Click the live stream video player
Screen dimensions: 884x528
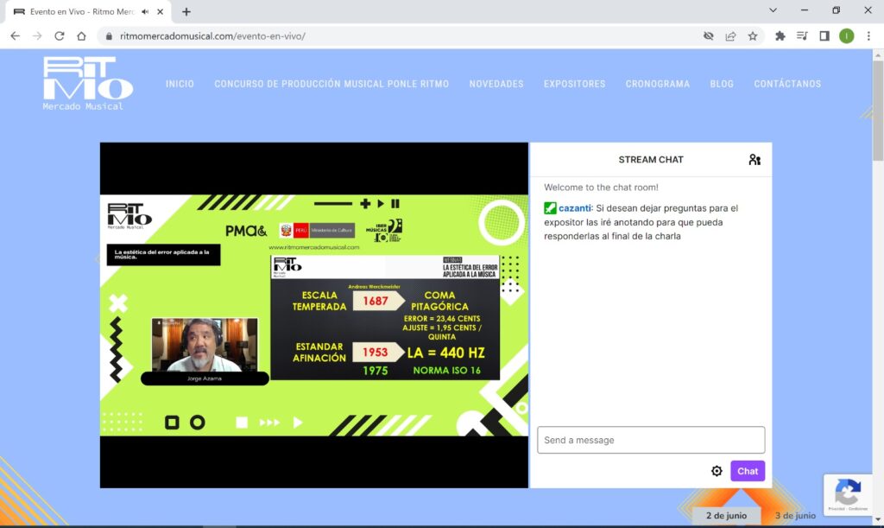314,315
